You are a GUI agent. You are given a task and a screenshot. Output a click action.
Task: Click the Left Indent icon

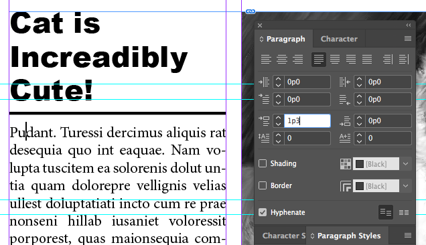coord(264,82)
